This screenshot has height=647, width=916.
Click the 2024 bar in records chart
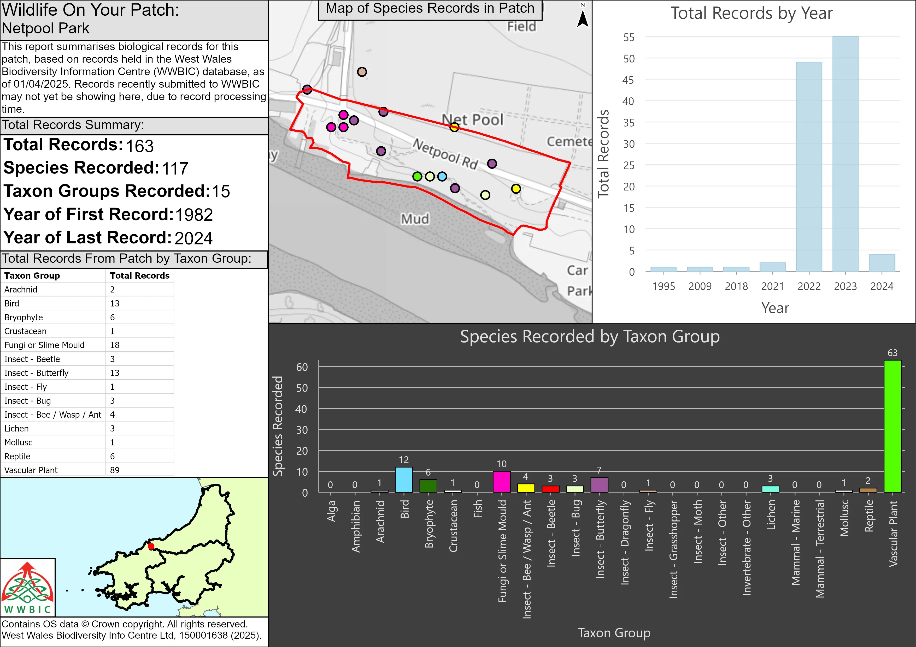[882, 263]
